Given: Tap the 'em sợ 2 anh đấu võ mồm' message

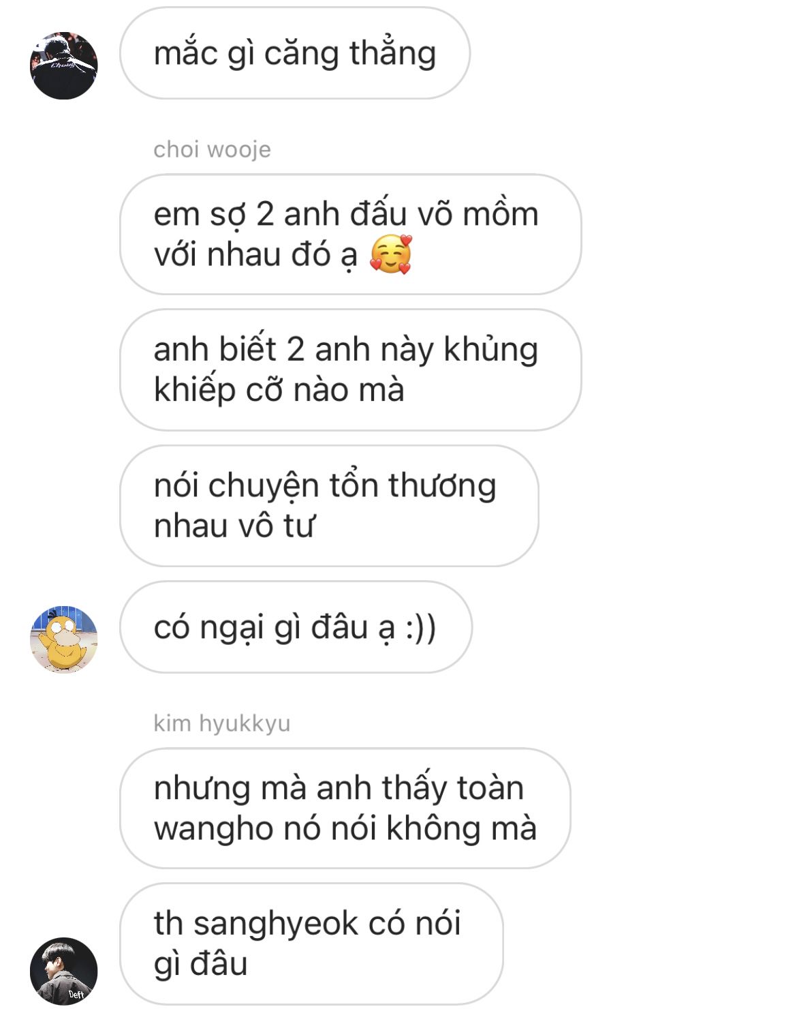Looking at the screenshot, I should 351,234.
